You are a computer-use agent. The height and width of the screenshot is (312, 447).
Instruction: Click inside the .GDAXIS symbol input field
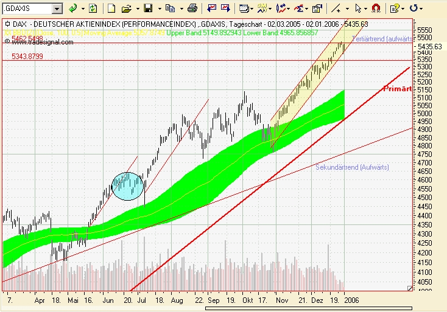point(27,9)
